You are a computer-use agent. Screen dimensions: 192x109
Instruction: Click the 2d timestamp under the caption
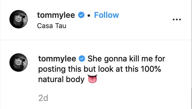[x=43, y=98]
